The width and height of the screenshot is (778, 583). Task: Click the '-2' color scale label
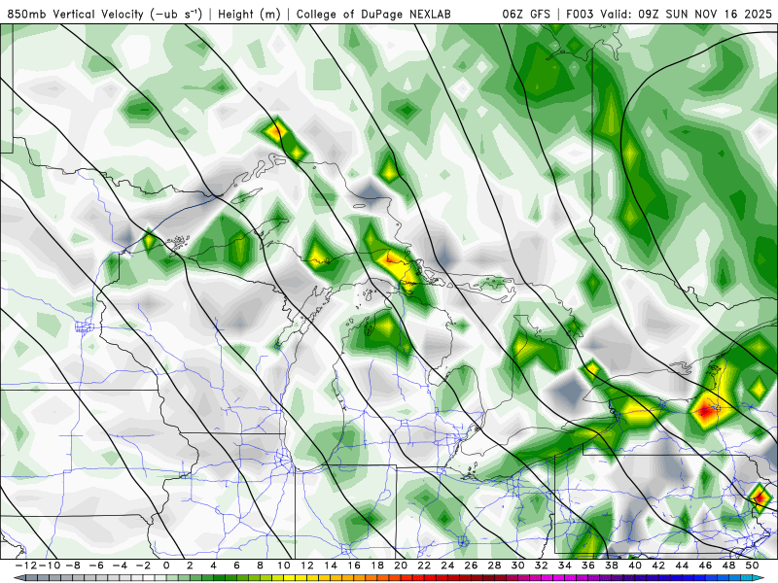click(x=143, y=566)
